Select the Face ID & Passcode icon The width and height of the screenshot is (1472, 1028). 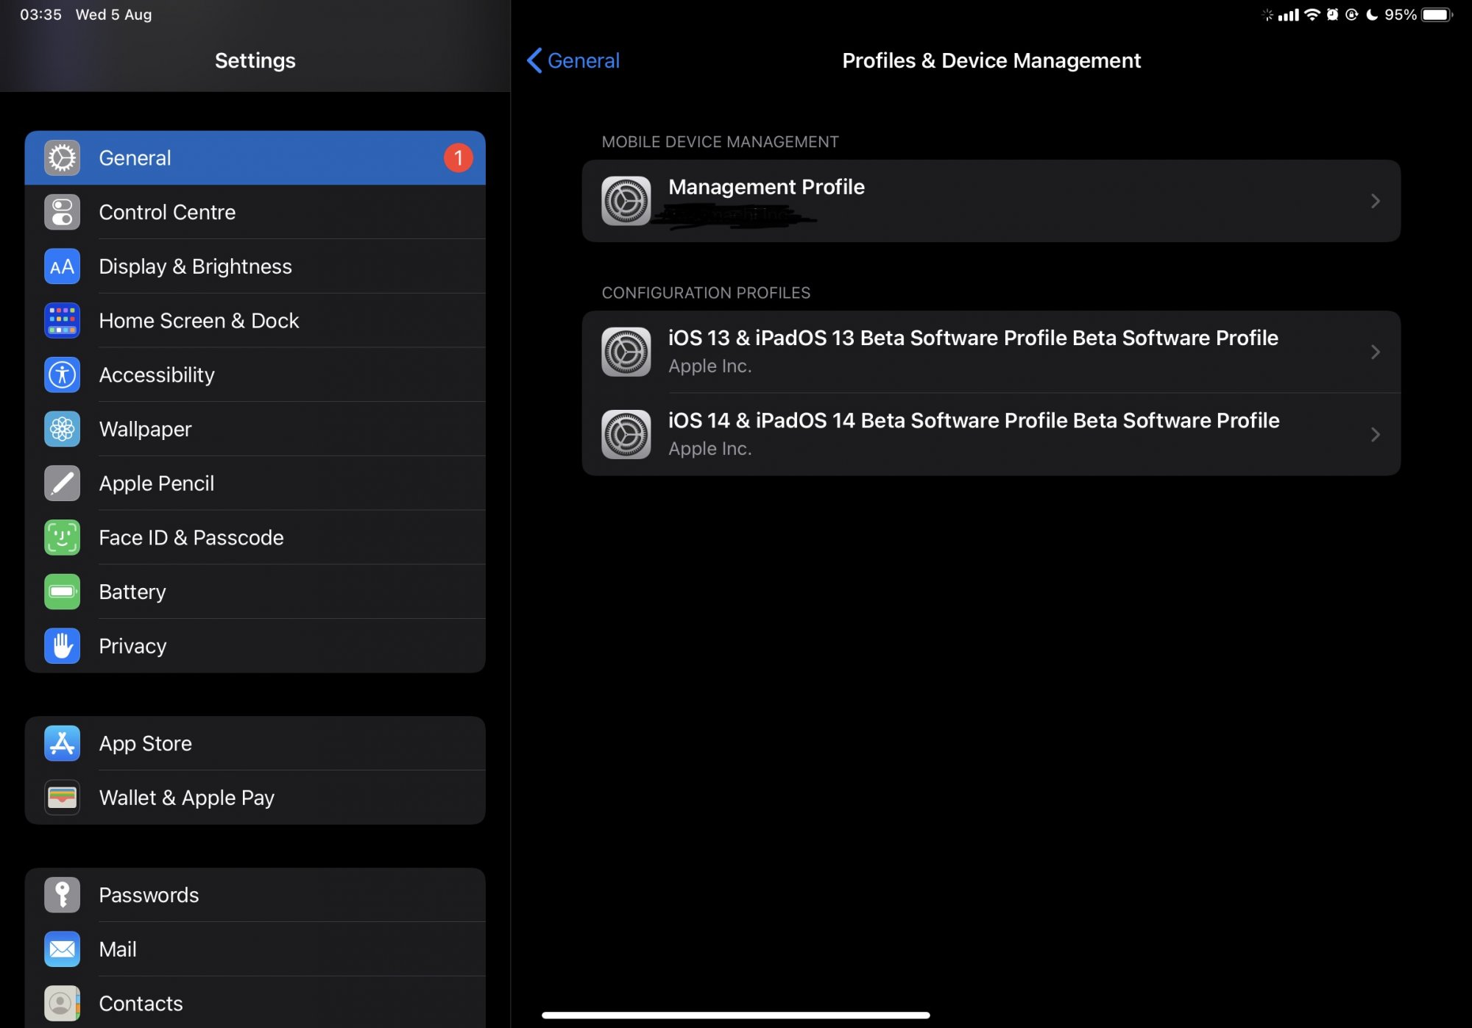click(x=62, y=538)
